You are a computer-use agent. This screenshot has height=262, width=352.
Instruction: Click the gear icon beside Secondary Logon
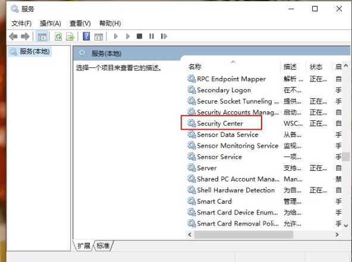tap(191, 90)
